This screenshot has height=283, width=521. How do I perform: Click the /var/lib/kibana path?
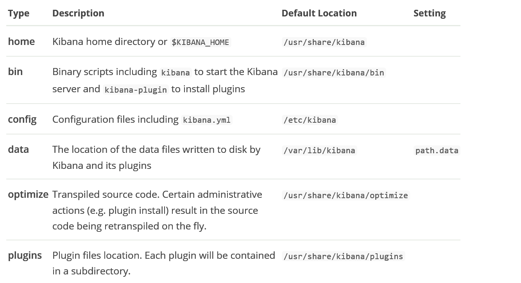click(319, 150)
